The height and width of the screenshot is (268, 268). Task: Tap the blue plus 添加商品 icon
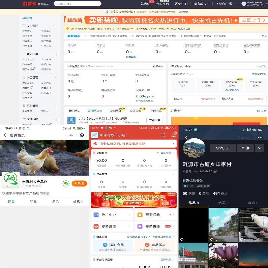pos(96,245)
